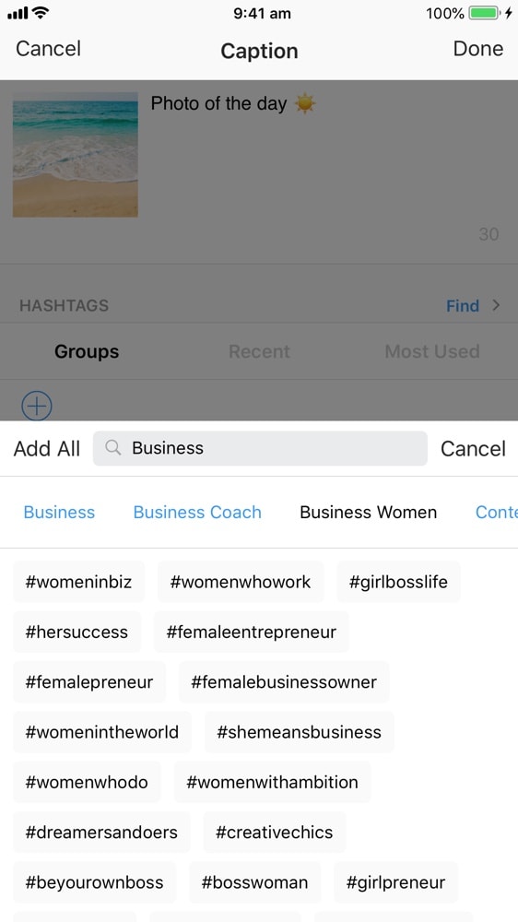Open the Find hashtags link

coord(462,306)
